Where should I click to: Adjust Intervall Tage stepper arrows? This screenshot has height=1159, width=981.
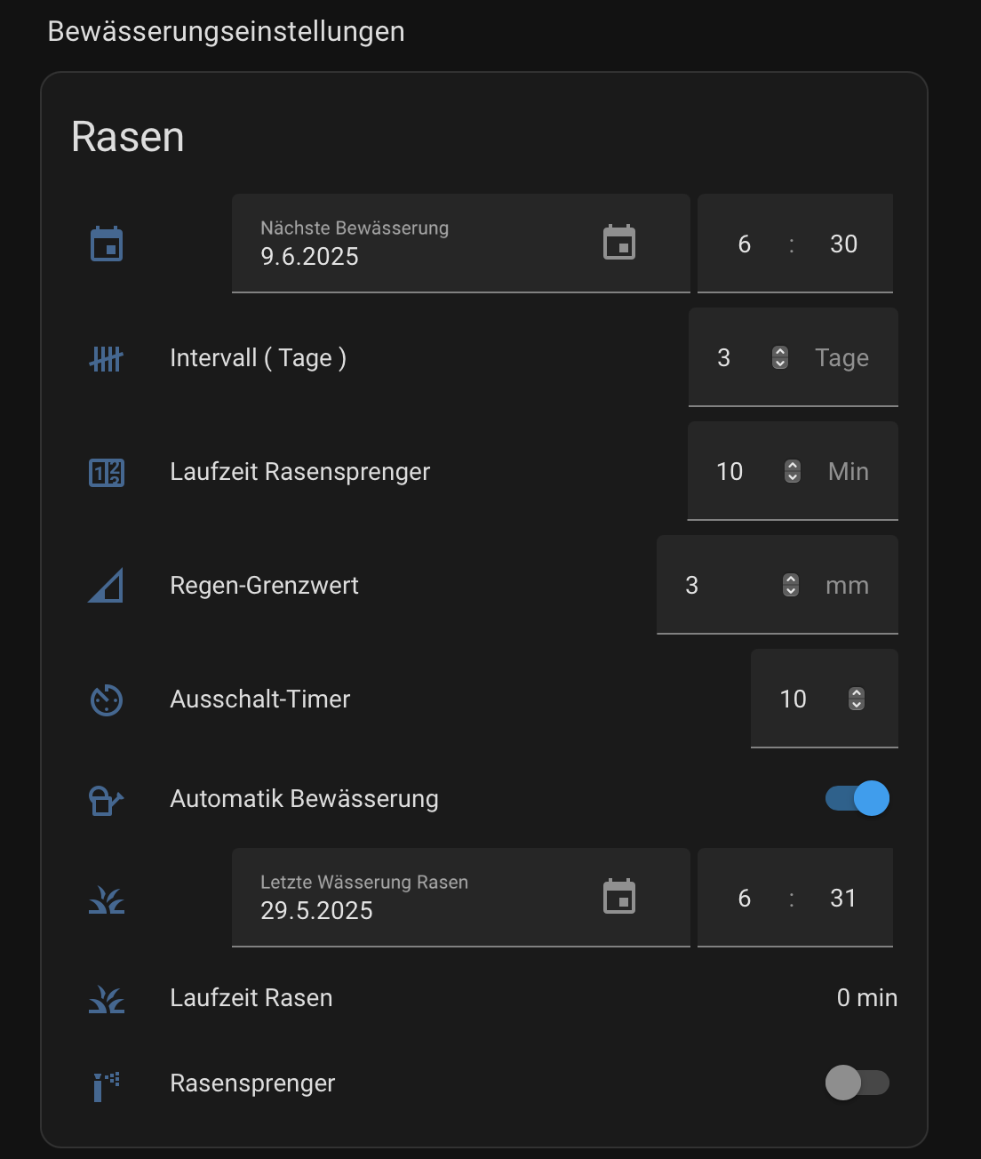tap(780, 357)
